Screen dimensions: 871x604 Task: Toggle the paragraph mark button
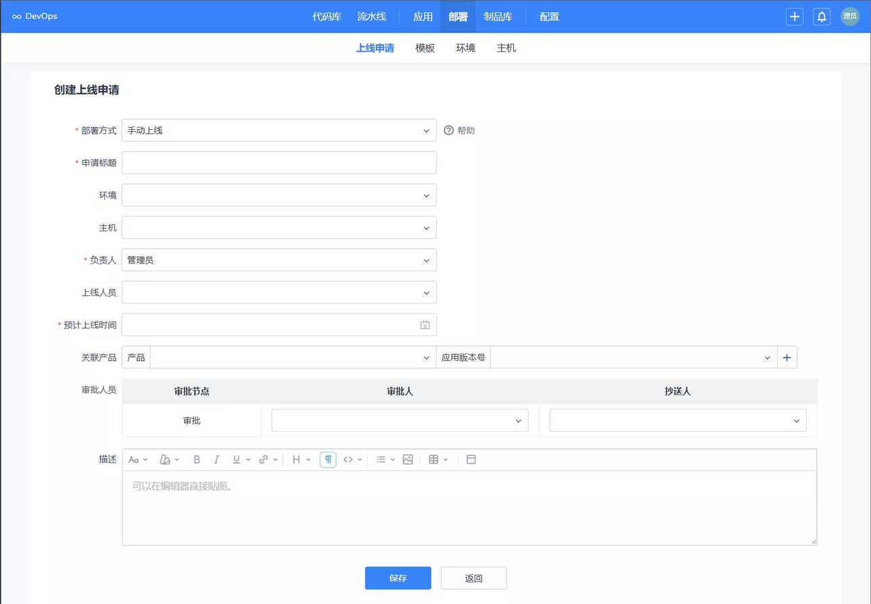[x=328, y=459]
